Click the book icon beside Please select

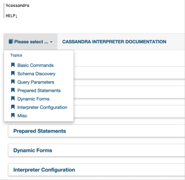tap(11, 42)
